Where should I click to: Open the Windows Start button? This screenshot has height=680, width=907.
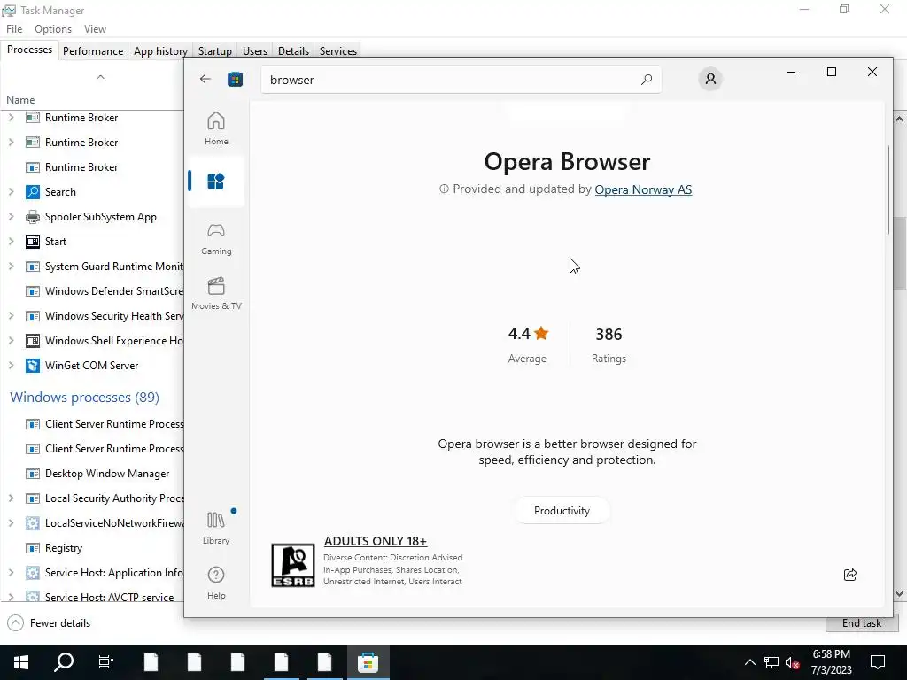21,662
